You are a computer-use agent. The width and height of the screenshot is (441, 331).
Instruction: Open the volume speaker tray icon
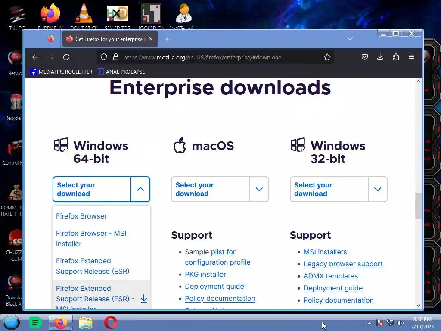(401, 323)
